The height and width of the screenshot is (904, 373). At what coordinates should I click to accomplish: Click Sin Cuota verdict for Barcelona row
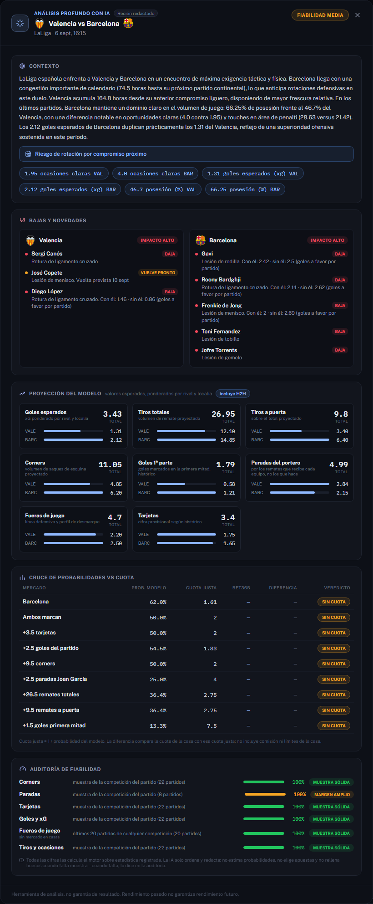(x=334, y=602)
